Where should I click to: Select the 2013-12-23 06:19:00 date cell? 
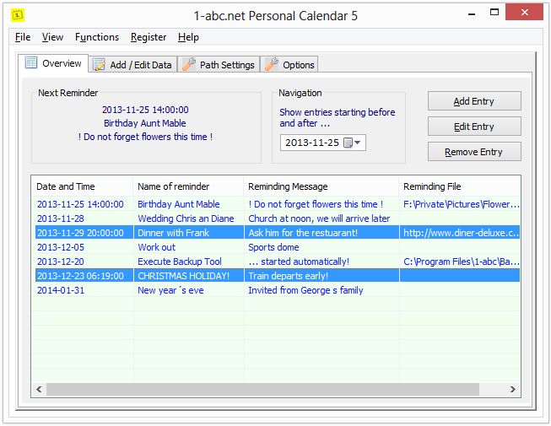point(80,276)
